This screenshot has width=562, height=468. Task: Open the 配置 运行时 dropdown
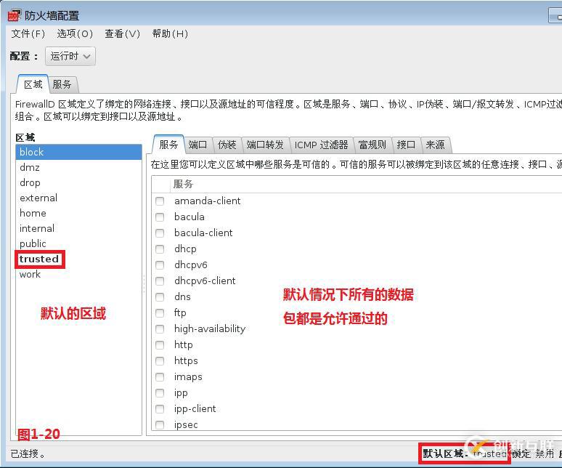70,56
